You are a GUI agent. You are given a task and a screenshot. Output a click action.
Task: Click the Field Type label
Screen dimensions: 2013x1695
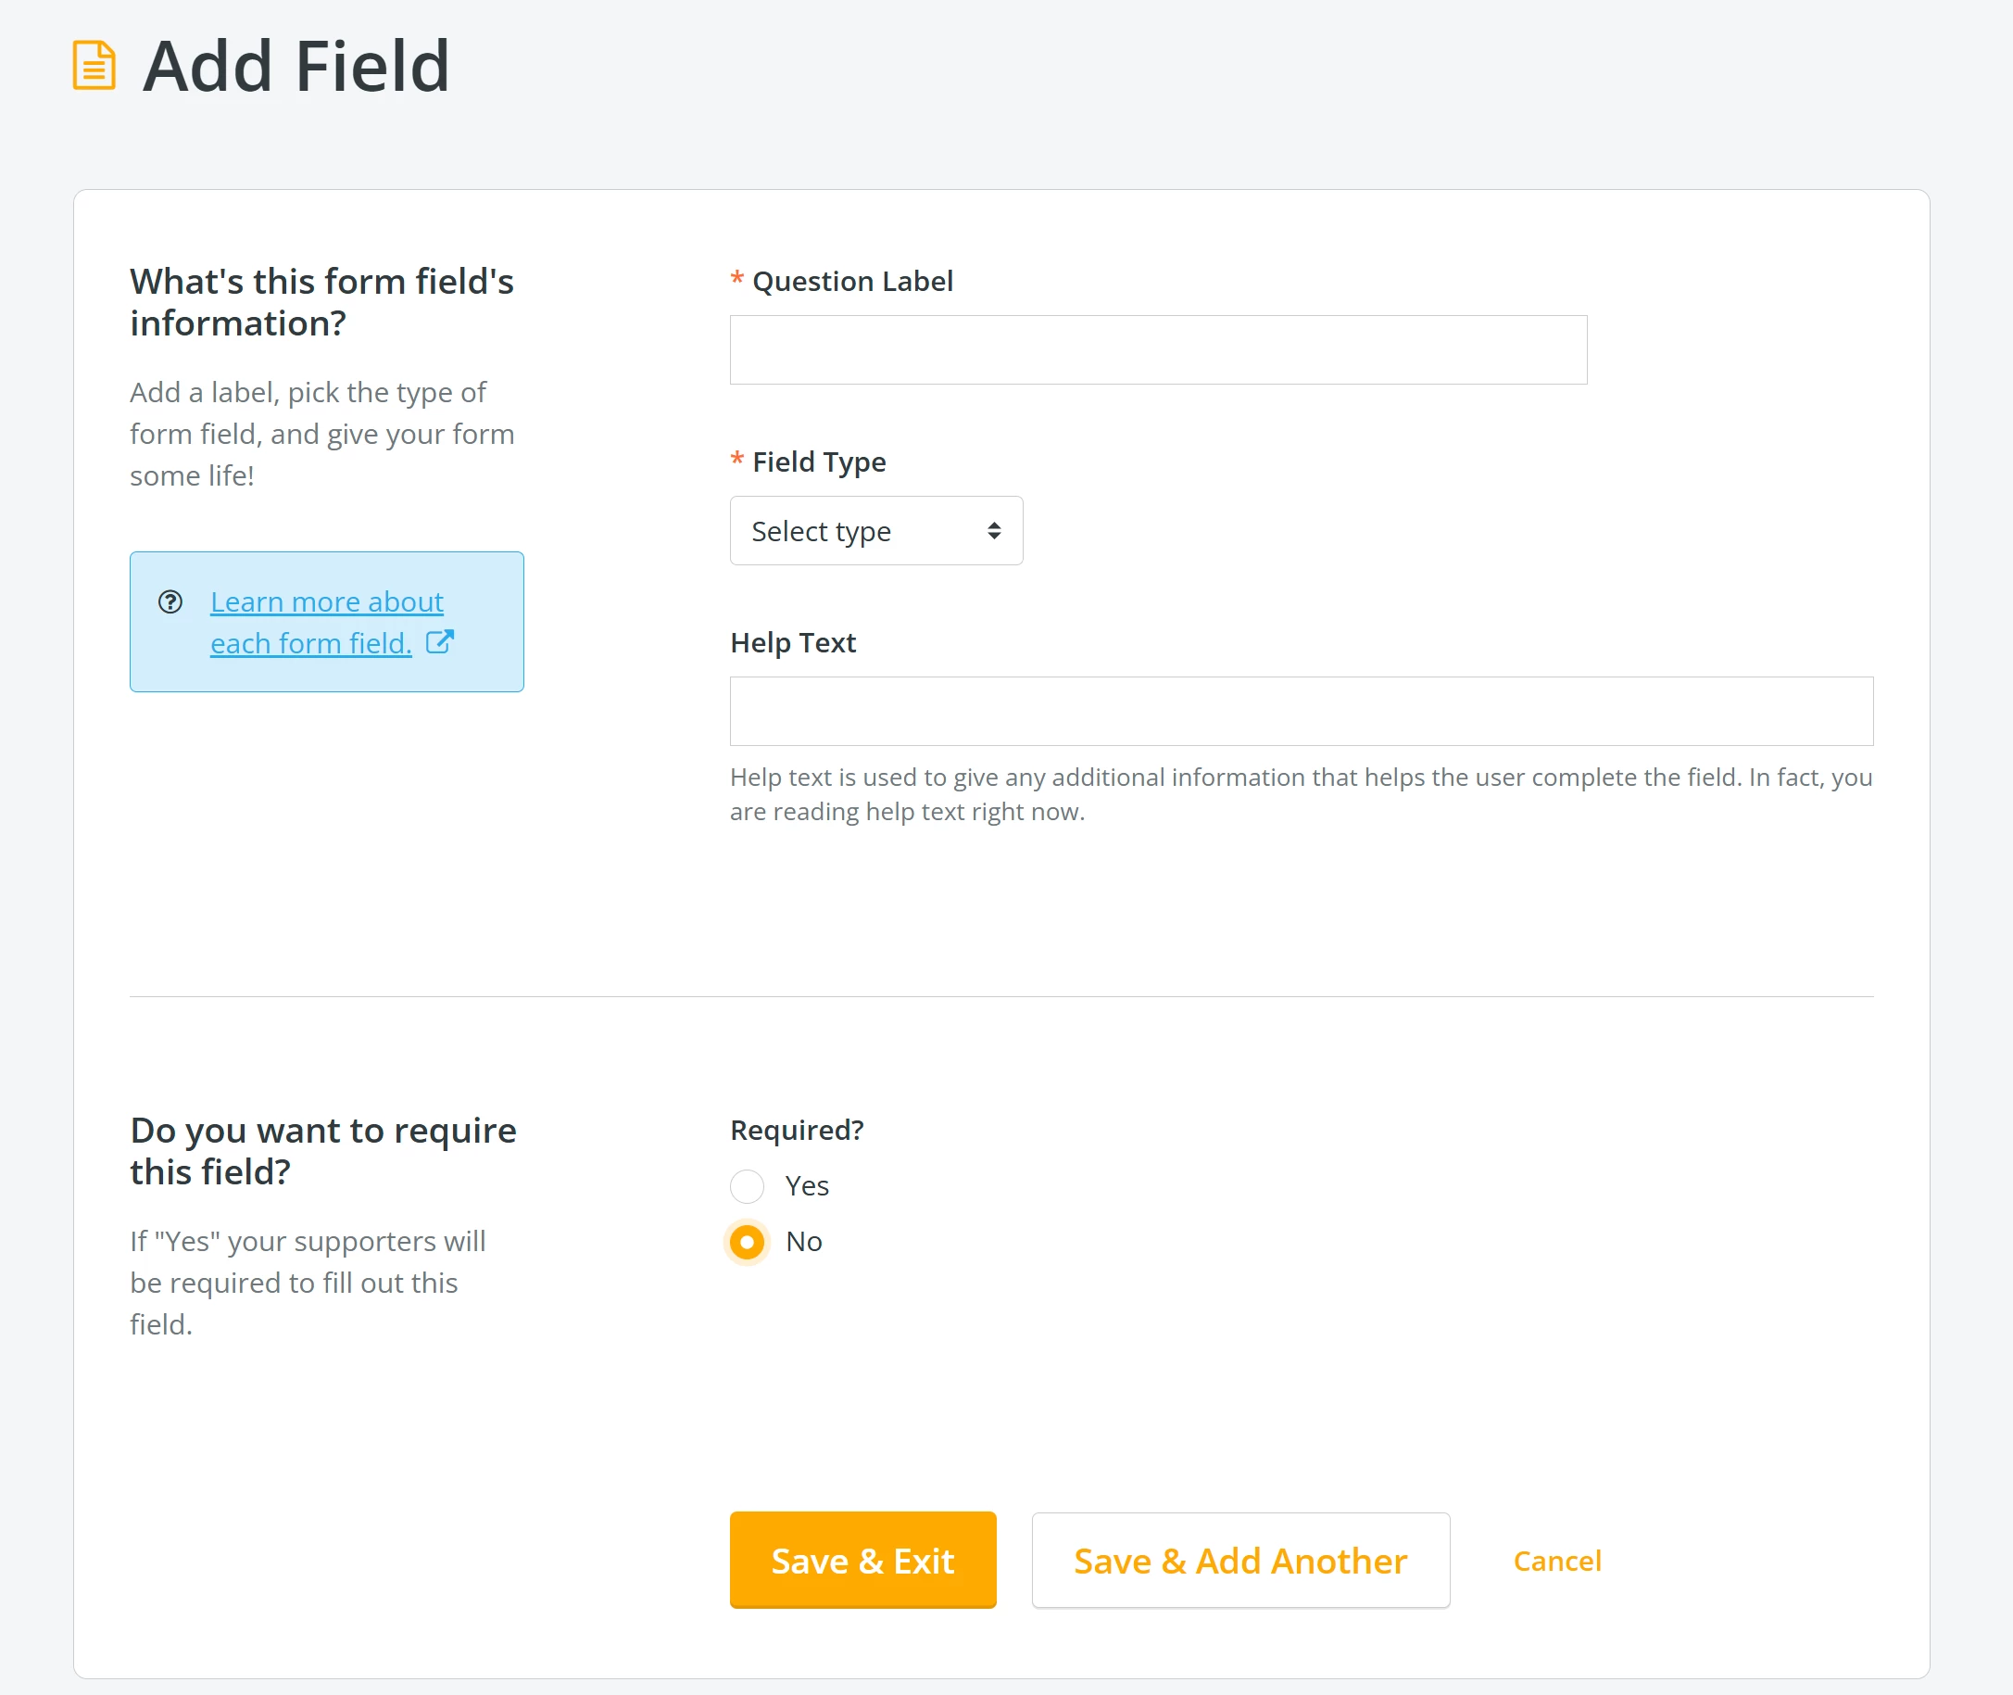click(818, 462)
